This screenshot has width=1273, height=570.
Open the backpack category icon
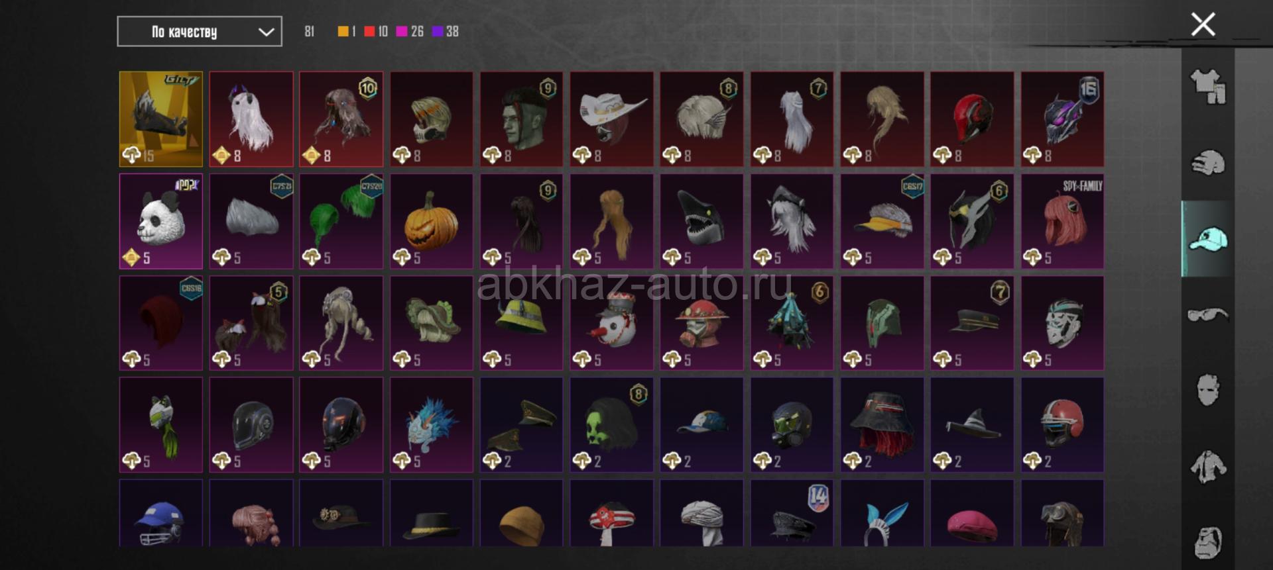(1208, 543)
